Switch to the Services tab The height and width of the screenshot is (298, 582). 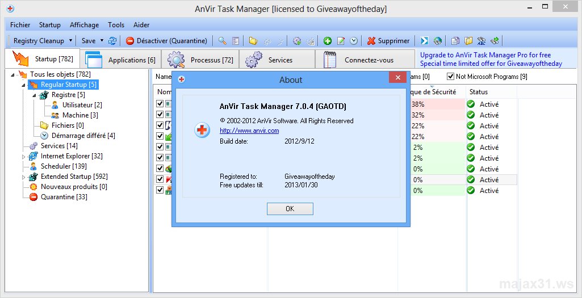coord(277,60)
